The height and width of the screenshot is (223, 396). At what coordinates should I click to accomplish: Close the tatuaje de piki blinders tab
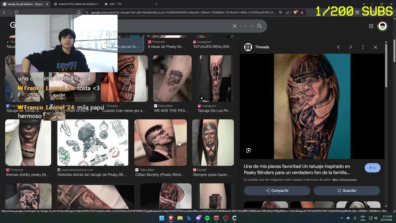(x=47, y=4)
